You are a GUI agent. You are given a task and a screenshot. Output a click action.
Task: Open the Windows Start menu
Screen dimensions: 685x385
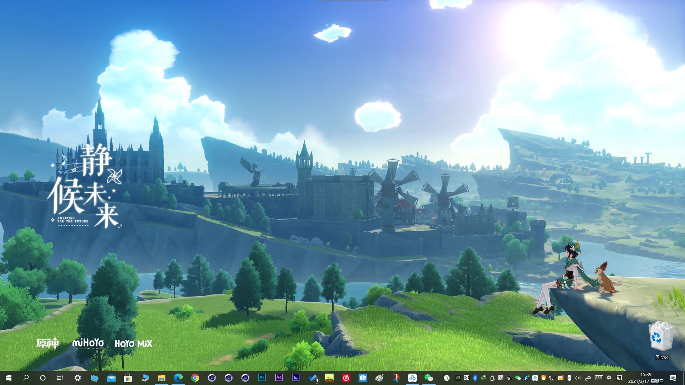point(9,378)
